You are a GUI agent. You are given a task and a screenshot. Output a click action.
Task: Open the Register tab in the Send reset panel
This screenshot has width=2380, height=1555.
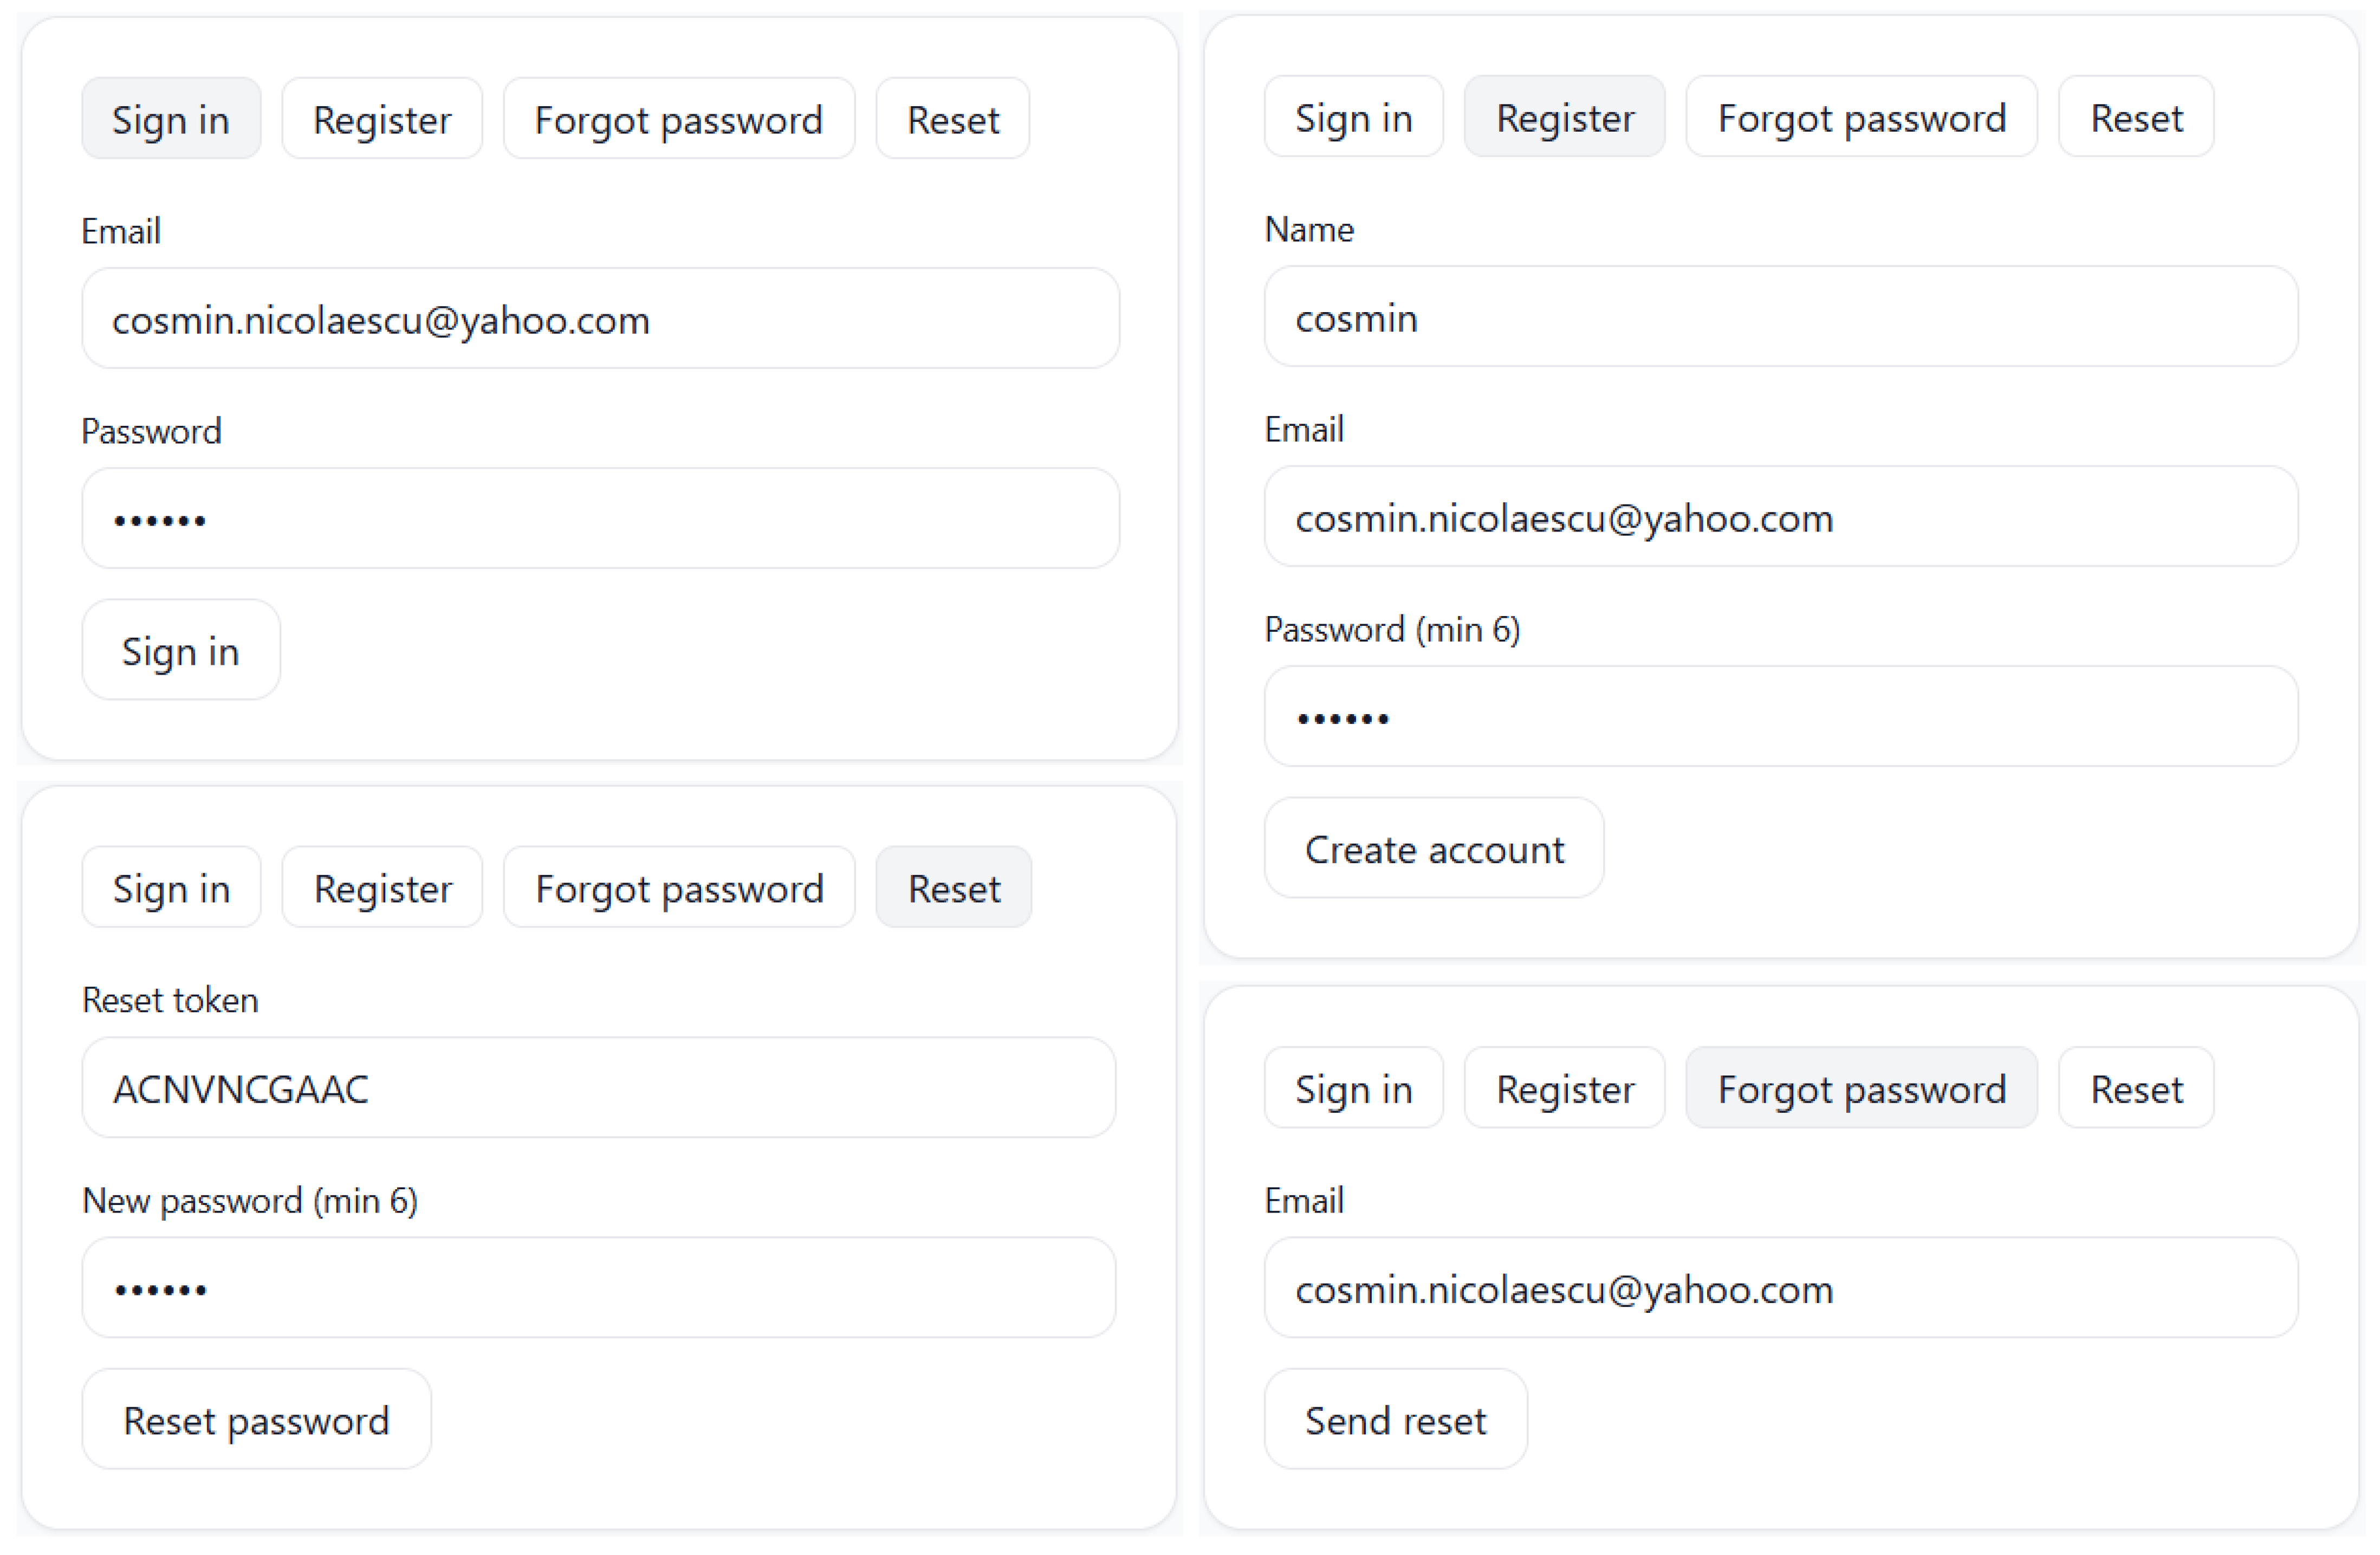coord(1564,1088)
